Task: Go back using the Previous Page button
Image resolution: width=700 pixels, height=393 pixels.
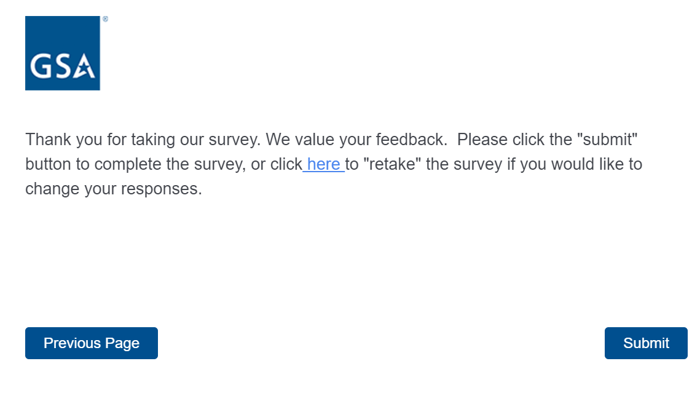Action: pyautogui.click(x=92, y=343)
